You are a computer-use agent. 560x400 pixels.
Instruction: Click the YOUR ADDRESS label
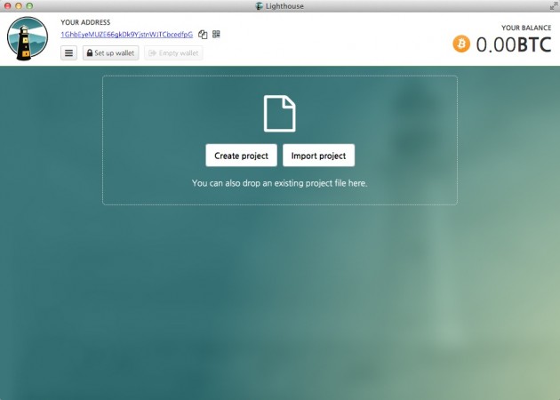coord(85,21)
